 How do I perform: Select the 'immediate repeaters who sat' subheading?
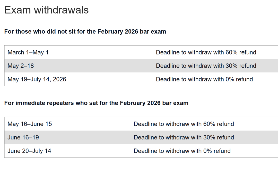(x=96, y=103)
